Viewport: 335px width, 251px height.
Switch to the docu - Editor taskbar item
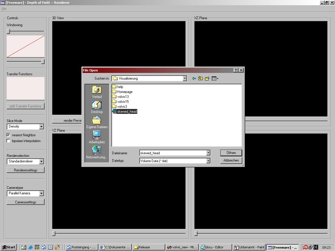[x=216, y=247]
